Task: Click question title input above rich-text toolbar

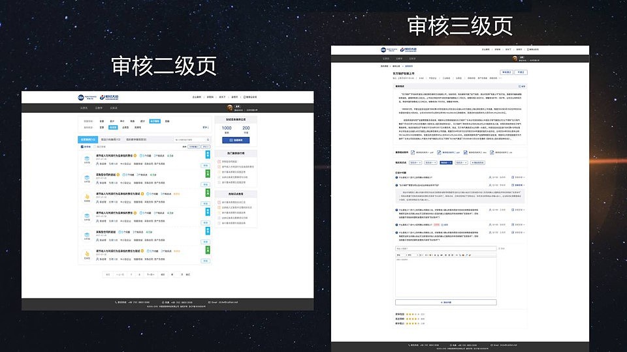Action: tap(446, 248)
